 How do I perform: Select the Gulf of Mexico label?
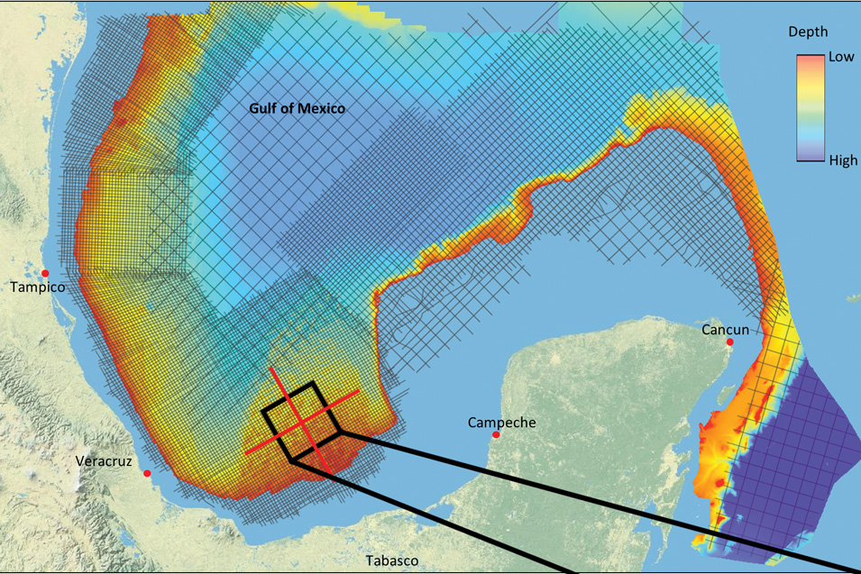click(298, 109)
